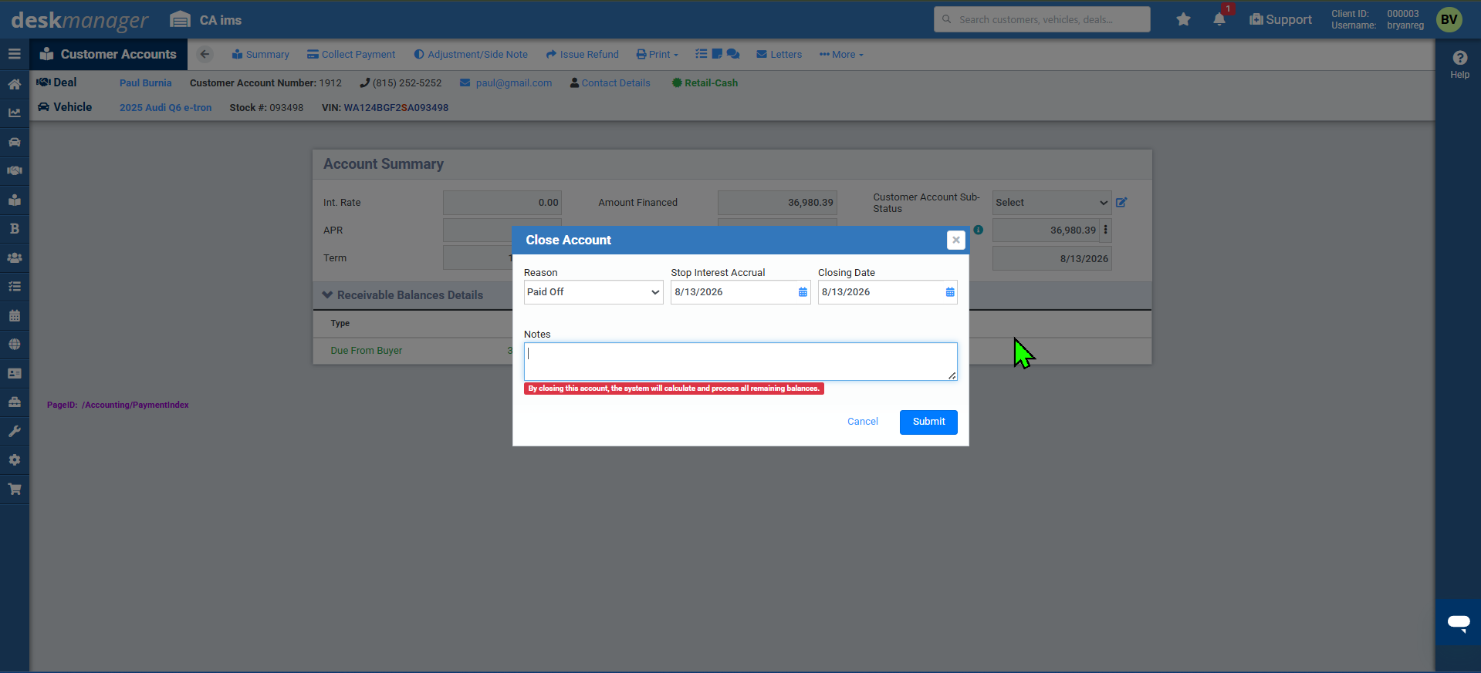Submit the Close Account dialog
Image resolution: width=1481 pixels, height=673 pixels.
(x=928, y=422)
